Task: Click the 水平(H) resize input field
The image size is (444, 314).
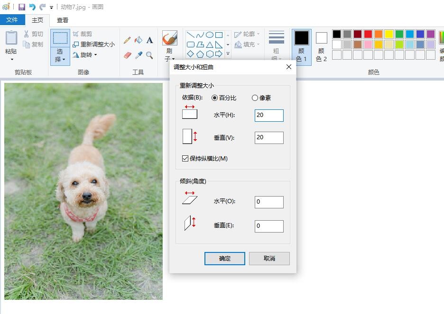Action: (x=269, y=115)
